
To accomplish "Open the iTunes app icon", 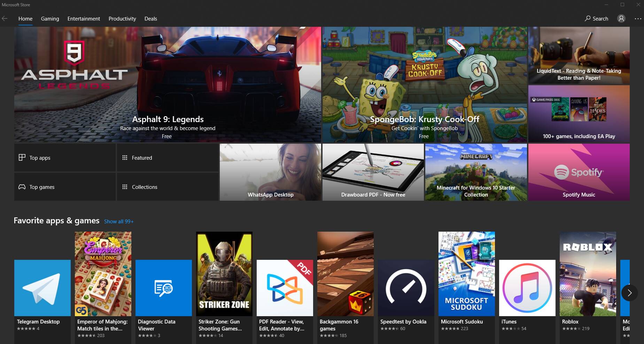I will click(527, 288).
